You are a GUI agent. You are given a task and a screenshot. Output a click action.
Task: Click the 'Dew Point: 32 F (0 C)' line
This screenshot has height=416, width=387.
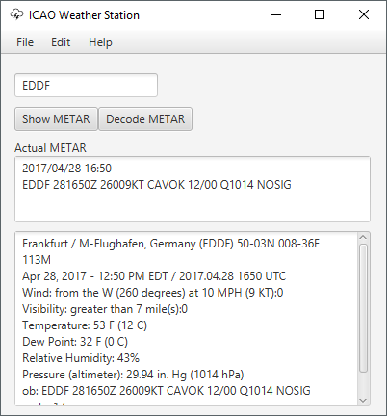pyautogui.click(x=75, y=342)
